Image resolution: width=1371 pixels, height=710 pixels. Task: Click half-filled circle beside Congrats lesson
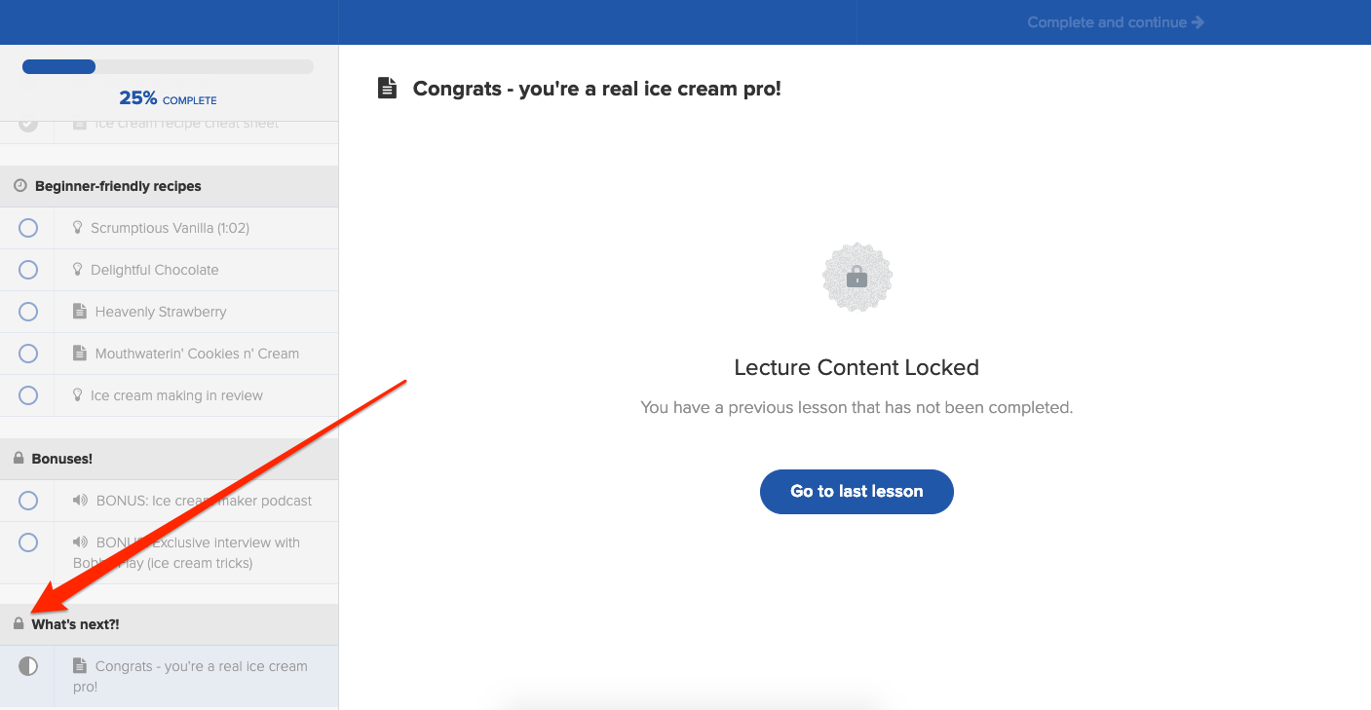coord(28,666)
